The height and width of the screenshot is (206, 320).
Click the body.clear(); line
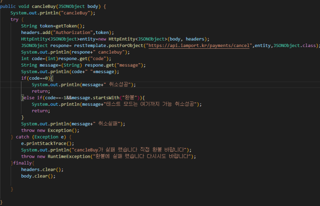38,176
